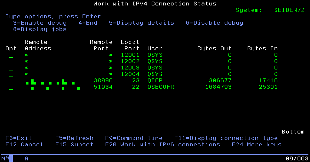310x162 pixels.
Task: Click Bytes In value 17446
Action: click(x=268, y=80)
